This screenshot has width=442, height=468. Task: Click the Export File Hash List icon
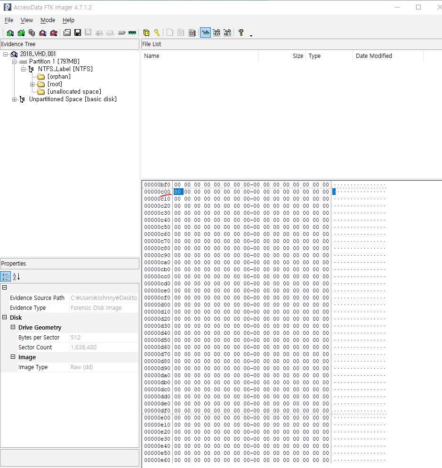[x=181, y=32]
